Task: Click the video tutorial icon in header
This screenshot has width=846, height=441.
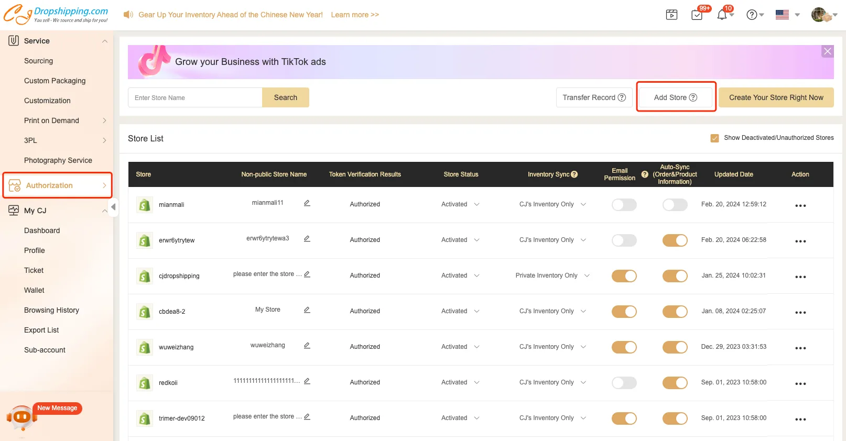Action: 671,15
